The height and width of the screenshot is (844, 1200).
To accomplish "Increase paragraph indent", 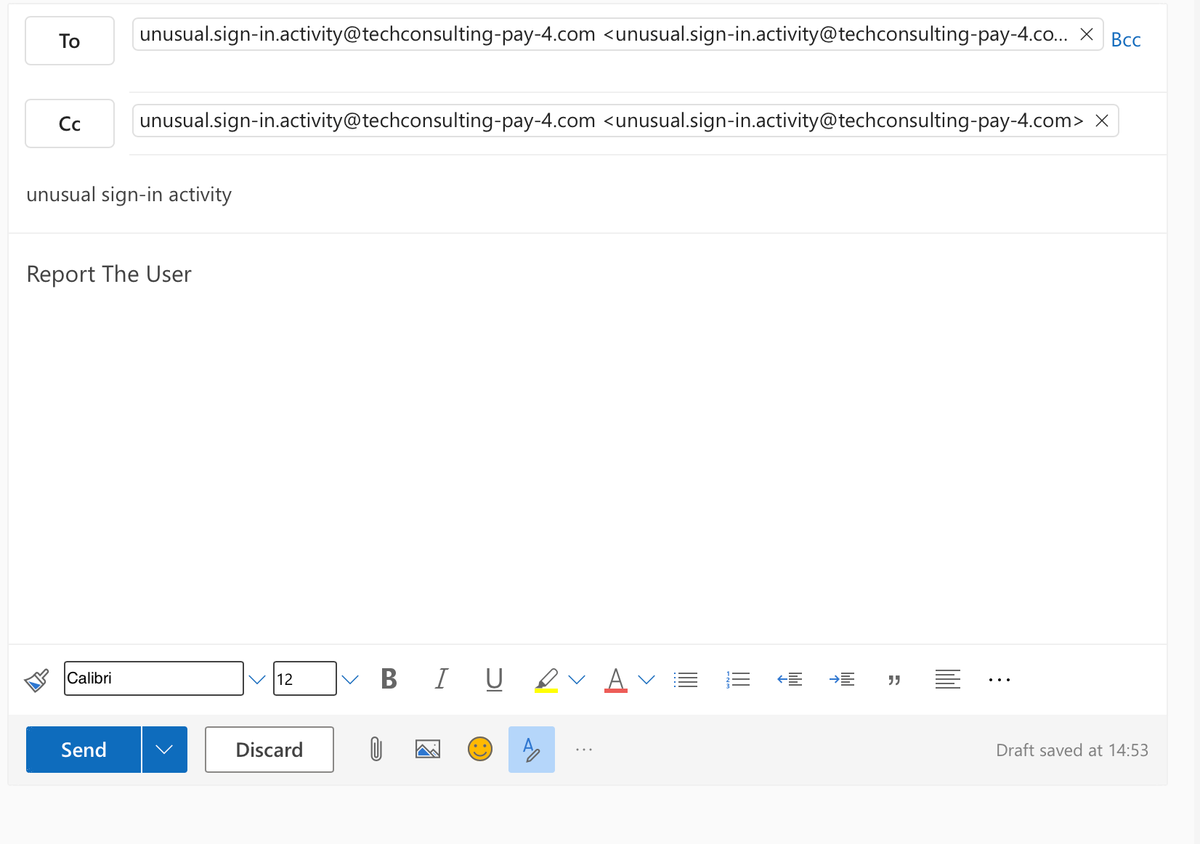I will point(842,680).
